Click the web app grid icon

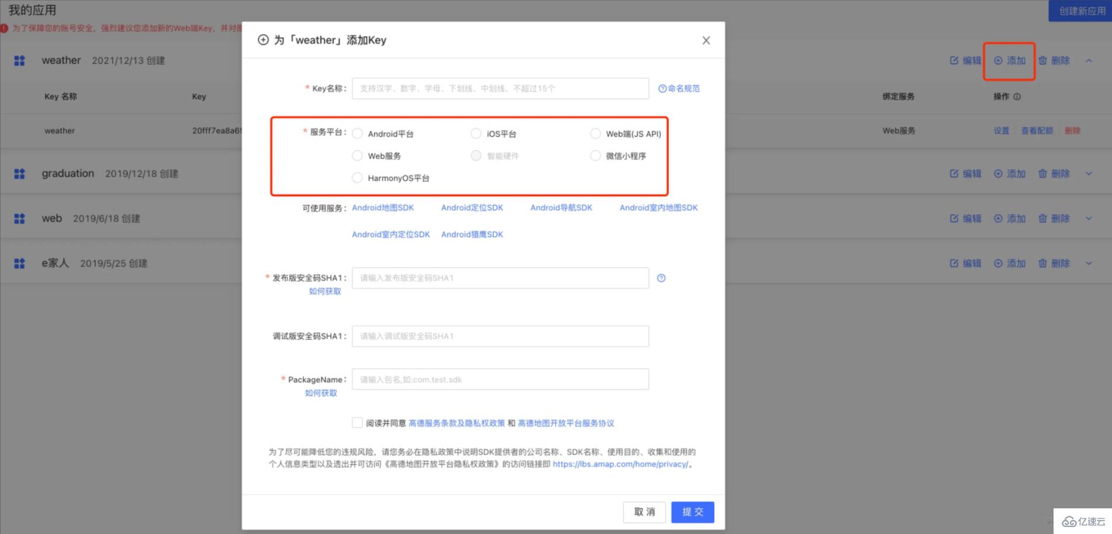click(19, 218)
